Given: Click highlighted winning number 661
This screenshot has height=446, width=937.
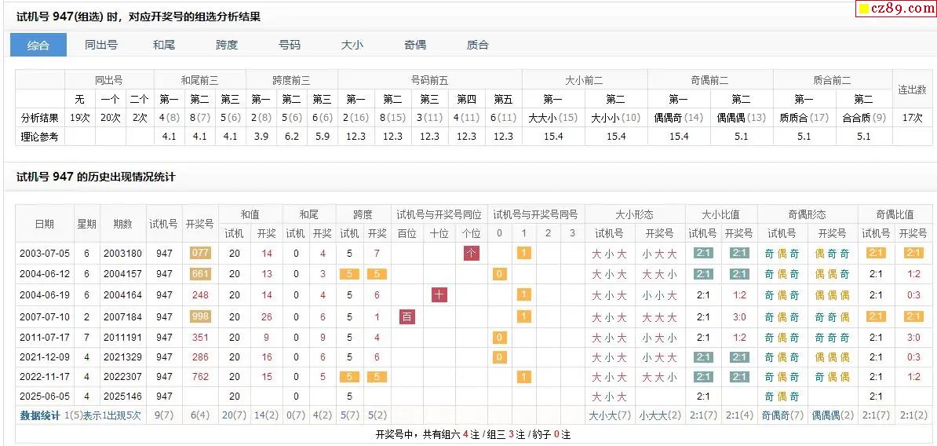Looking at the screenshot, I should coord(200,274).
